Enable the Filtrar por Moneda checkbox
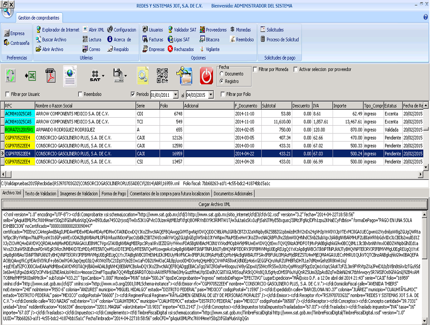Screen dimensions: 430x325 pyautogui.click(x=255, y=70)
